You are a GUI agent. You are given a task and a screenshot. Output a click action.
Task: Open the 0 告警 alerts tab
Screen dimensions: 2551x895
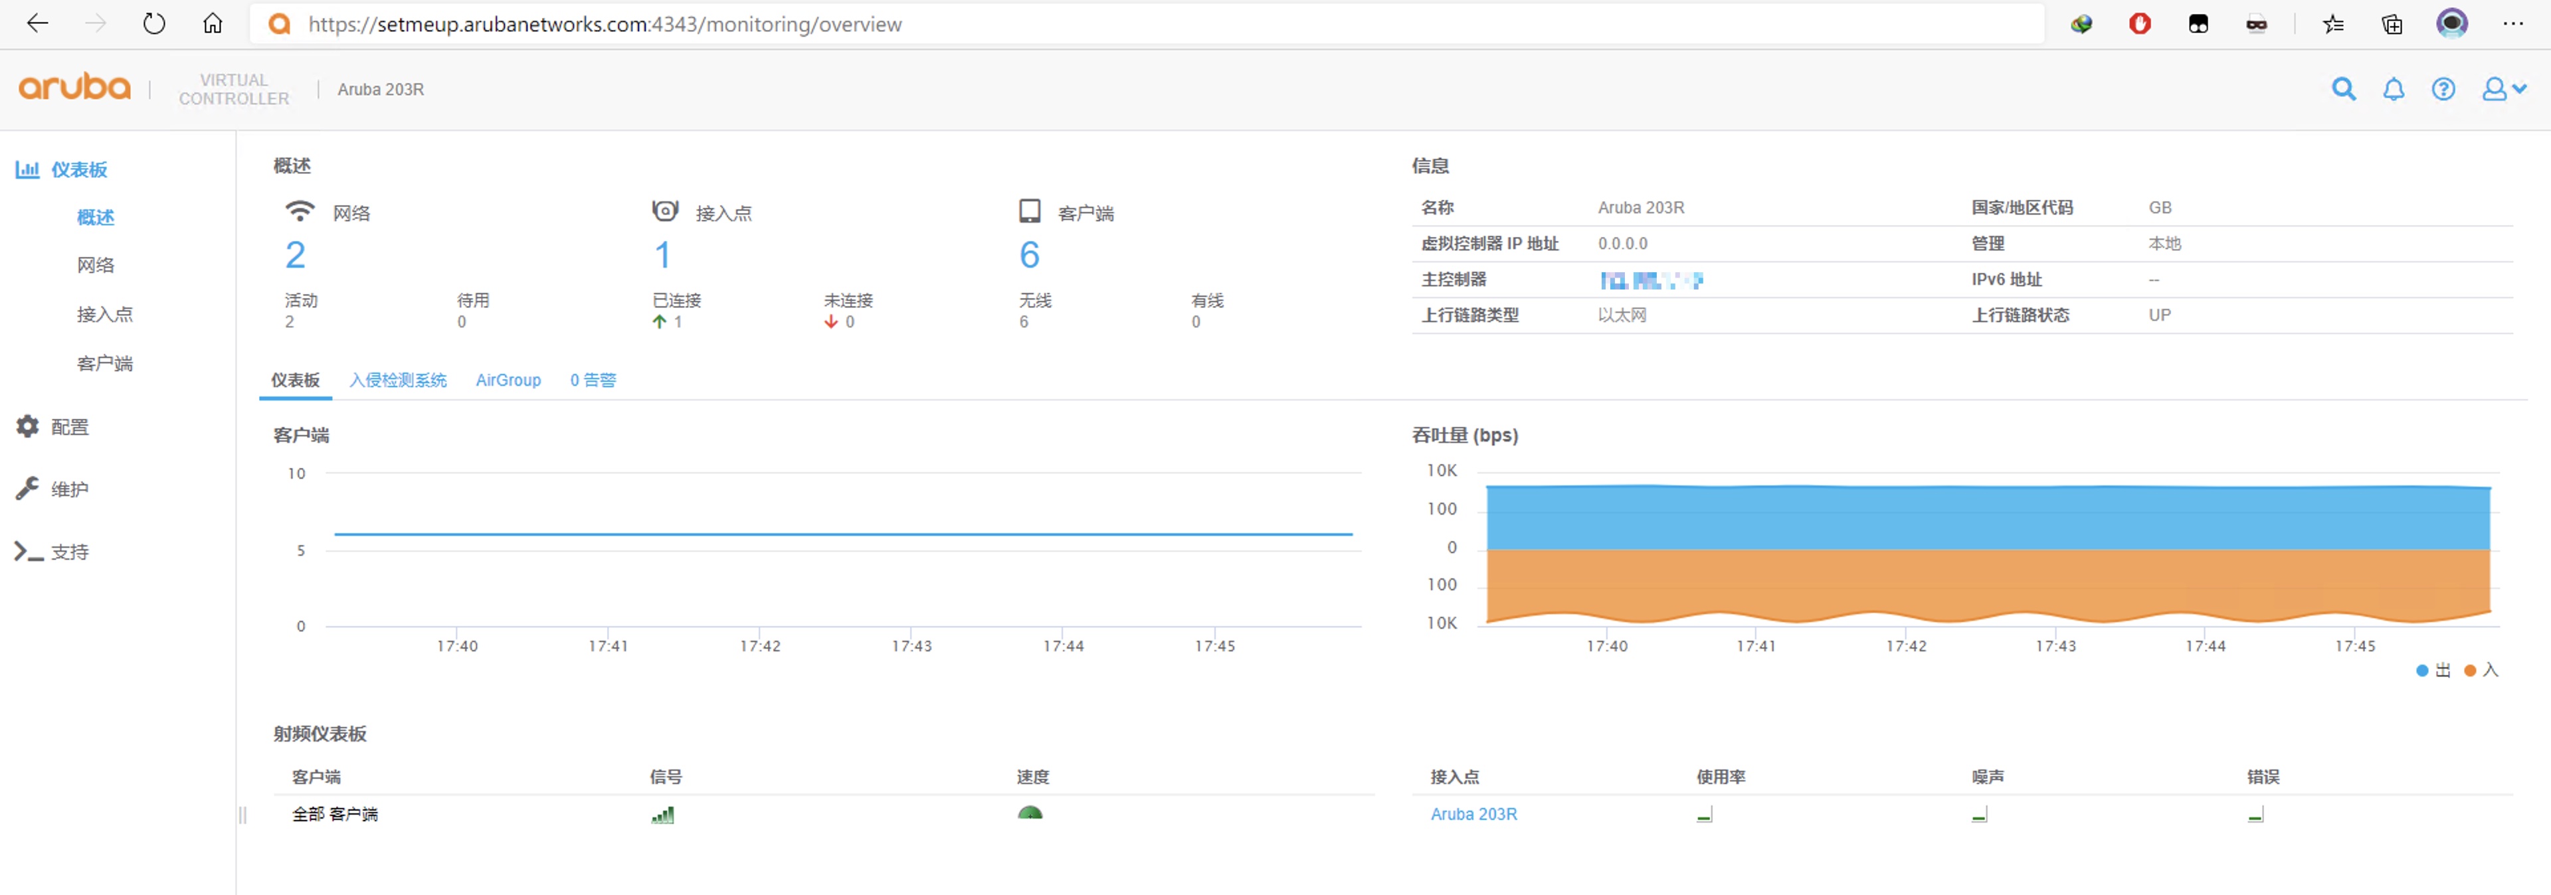click(593, 380)
